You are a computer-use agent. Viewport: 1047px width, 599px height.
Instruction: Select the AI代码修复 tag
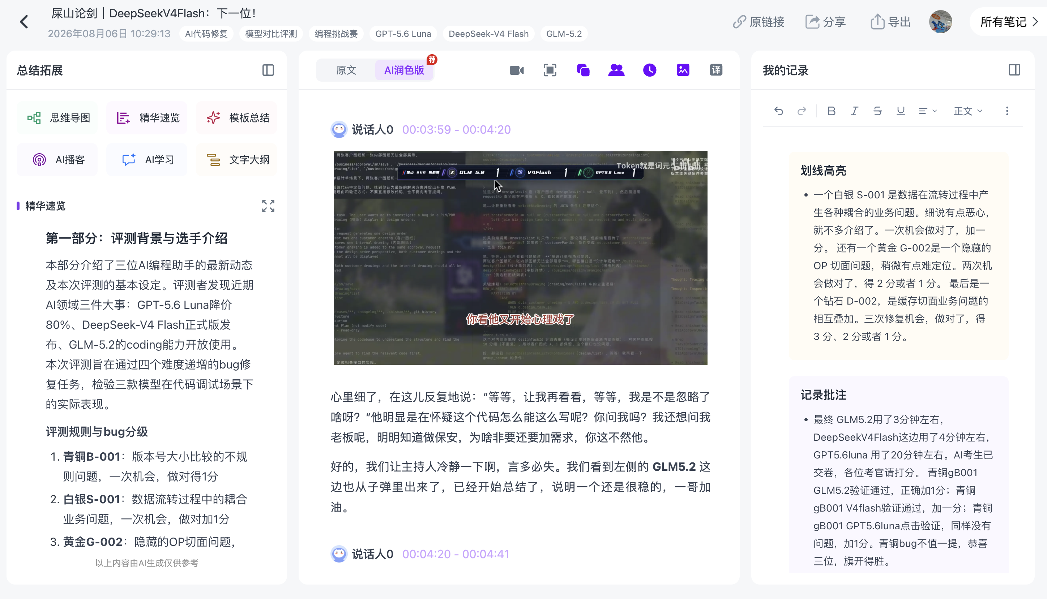click(x=206, y=34)
